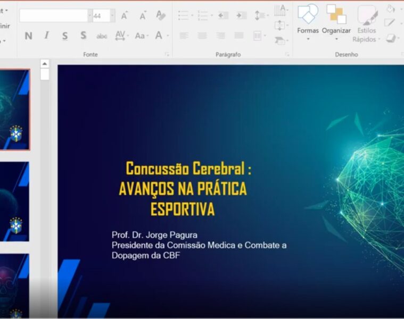Click the clear all formatting icon
The height and width of the screenshot is (319, 404).
(161, 16)
